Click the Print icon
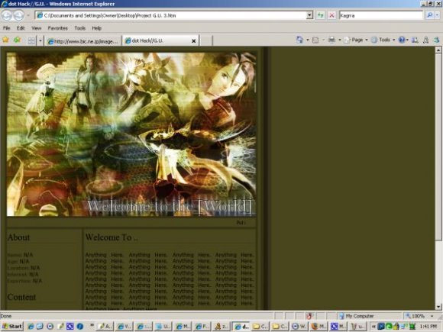This screenshot has height=332, width=443. click(331, 40)
